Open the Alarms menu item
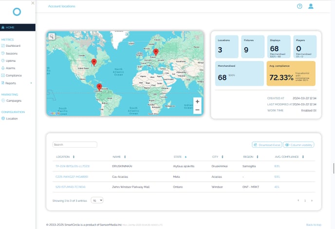Image resolution: width=335 pixels, height=229 pixels. click(11, 68)
